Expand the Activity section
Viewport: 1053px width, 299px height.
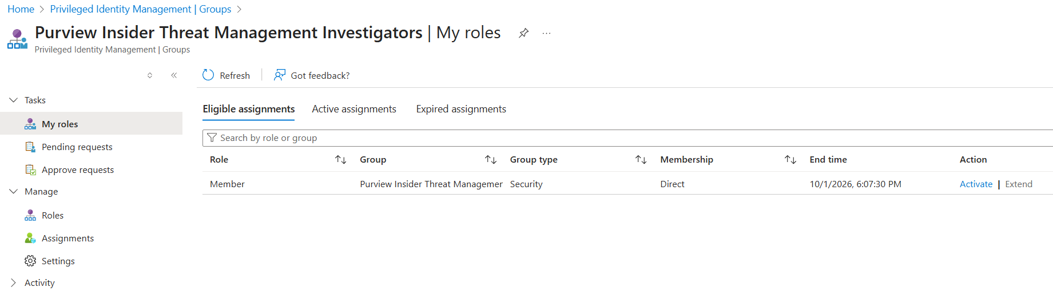click(x=14, y=283)
